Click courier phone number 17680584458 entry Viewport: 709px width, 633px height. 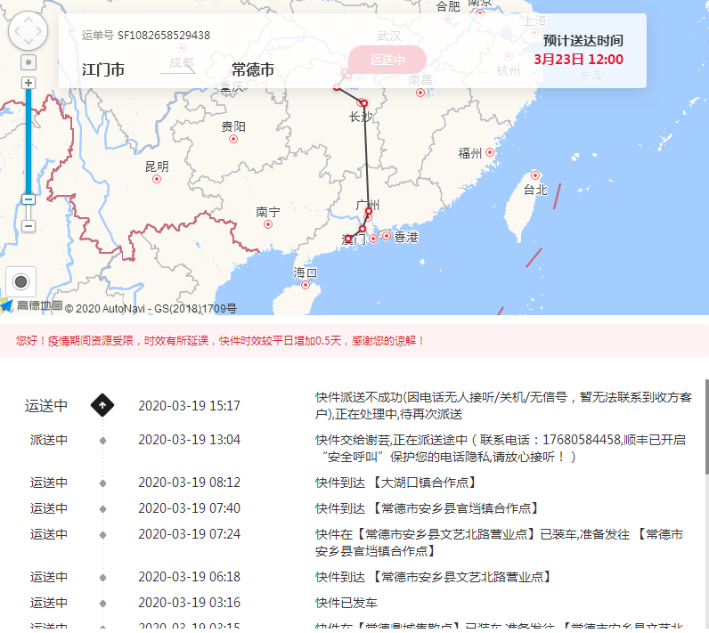click(x=500, y=448)
